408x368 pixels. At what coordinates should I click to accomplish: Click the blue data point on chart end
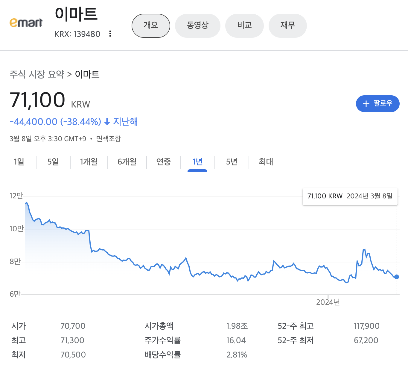point(397,277)
